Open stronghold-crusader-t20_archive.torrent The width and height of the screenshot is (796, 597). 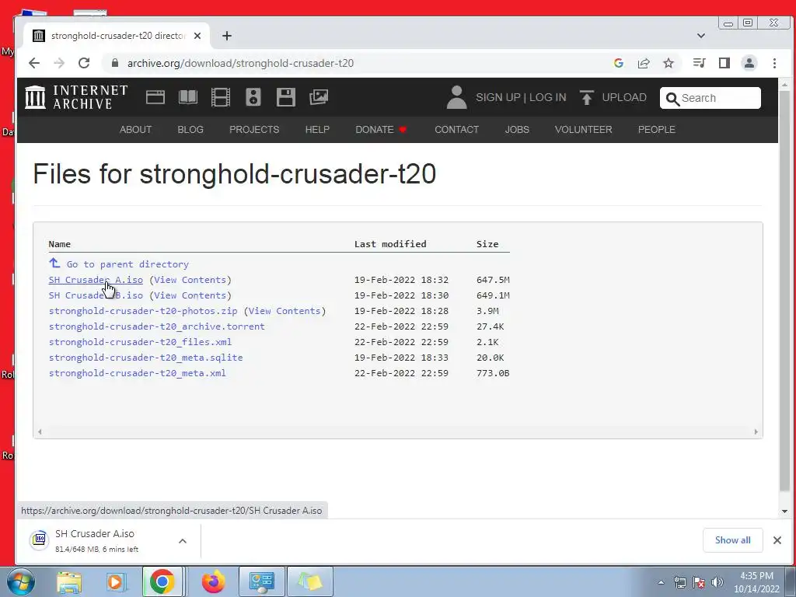(x=156, y=326)
